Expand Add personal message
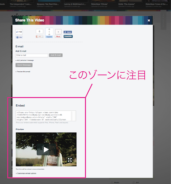 tap(25, 60)
